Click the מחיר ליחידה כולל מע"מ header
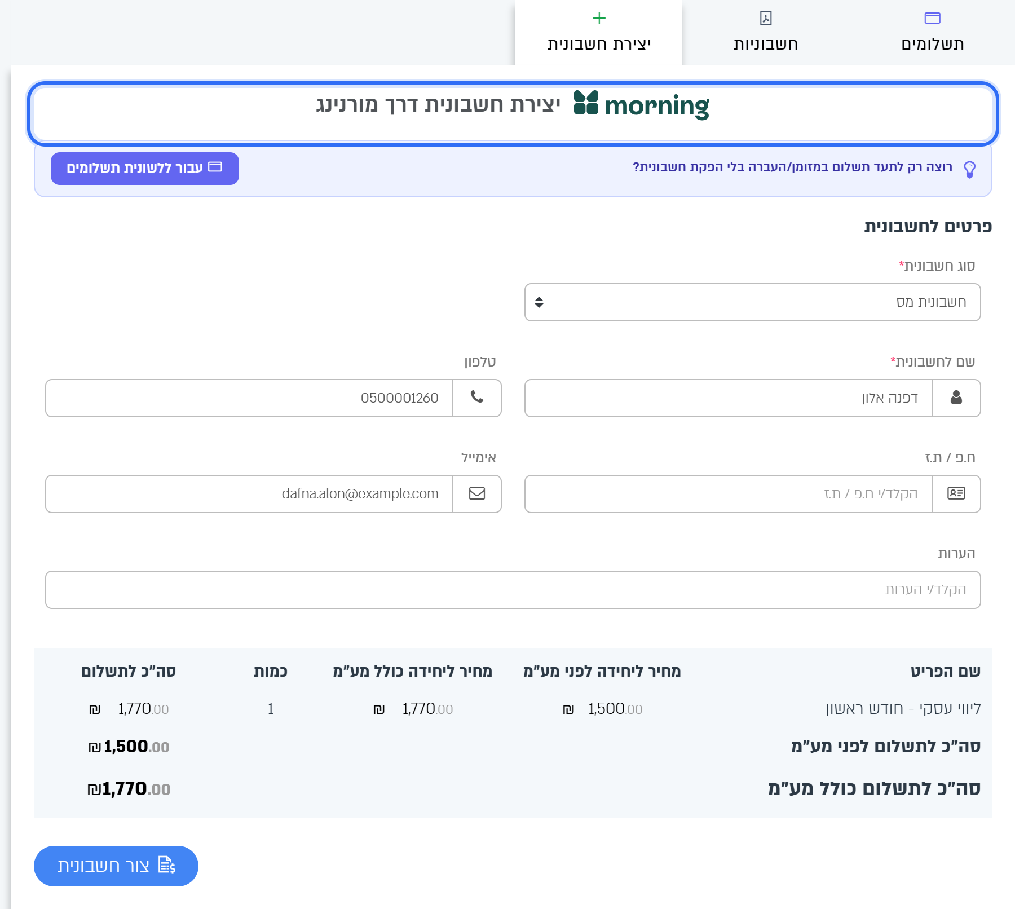 tap(412, 671)
